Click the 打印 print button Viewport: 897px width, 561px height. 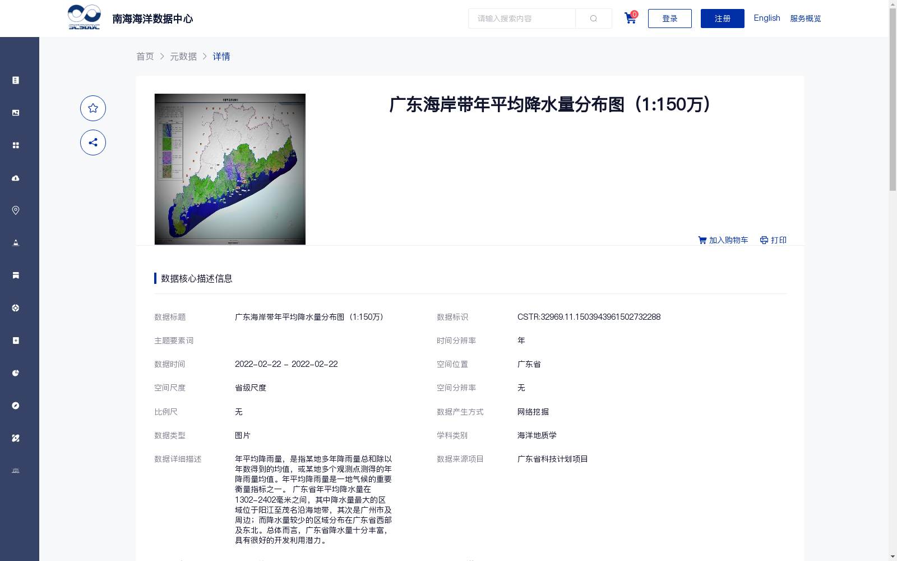[x=773, y=240]
